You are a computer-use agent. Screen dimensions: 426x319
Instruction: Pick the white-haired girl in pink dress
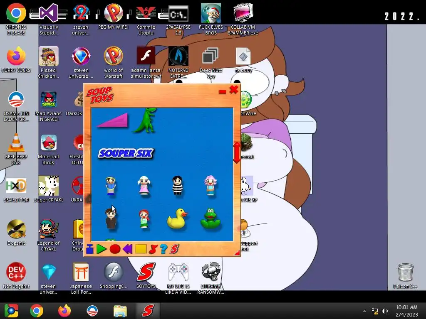point(144,186)
